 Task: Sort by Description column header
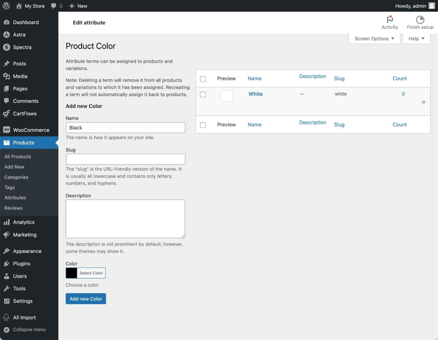coord(313,76)
